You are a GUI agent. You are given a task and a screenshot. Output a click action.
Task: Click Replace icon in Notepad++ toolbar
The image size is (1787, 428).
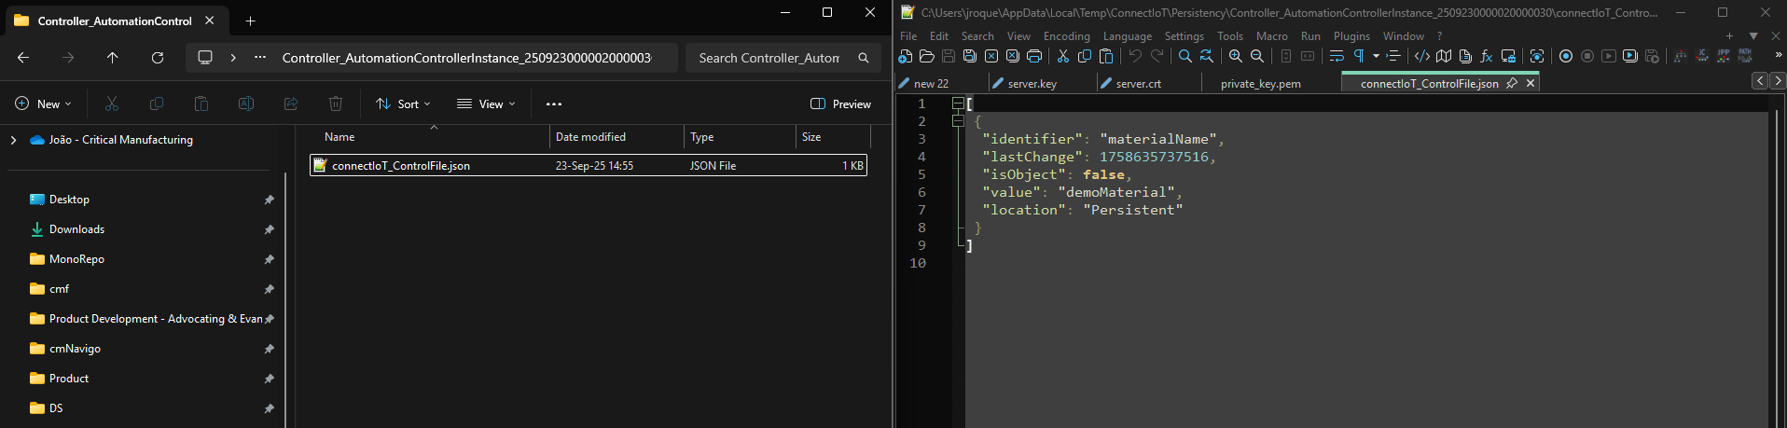point(1206,56)
